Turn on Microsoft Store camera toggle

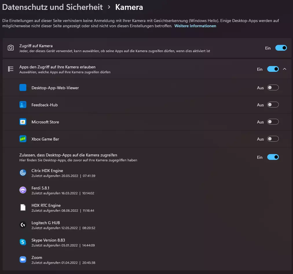(273, 122)
